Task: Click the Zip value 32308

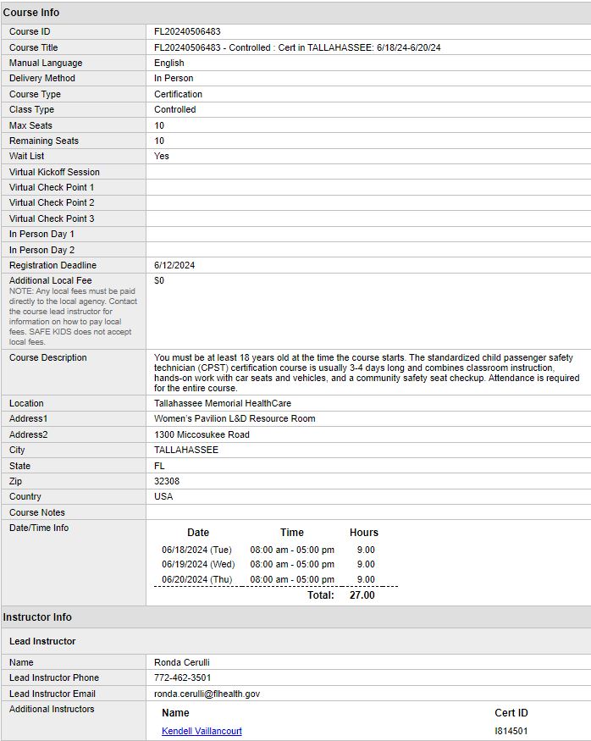Action: pos(167,481)
